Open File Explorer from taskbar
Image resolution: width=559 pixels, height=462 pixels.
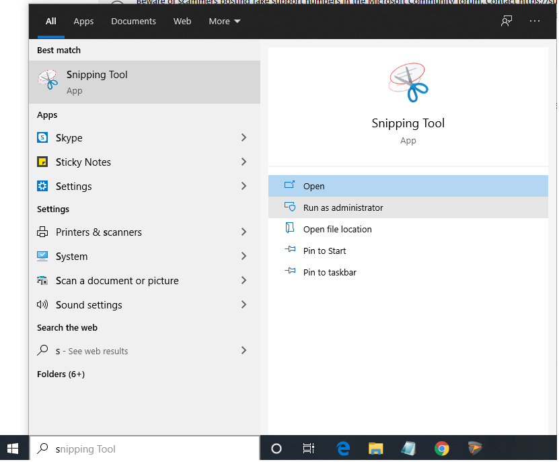376,449
